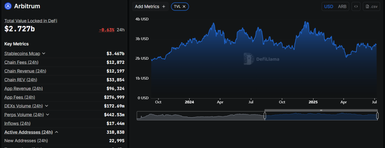Screen dimensions: 385x148
Task: Click Total Value Locked in DeFi label
Action: pos(31,21)
